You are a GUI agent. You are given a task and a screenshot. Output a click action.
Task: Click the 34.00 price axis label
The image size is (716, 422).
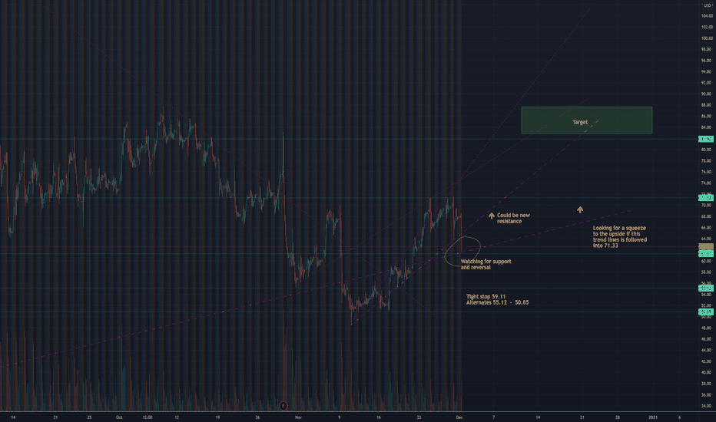(x=707, y=406)
